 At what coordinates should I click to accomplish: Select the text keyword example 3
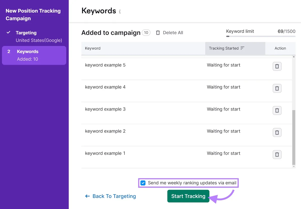(105, 109)
